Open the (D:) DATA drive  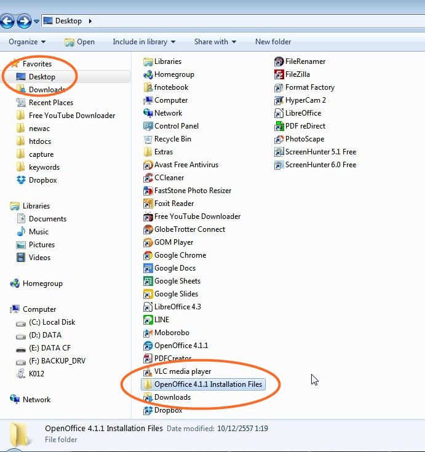point(39,335)
